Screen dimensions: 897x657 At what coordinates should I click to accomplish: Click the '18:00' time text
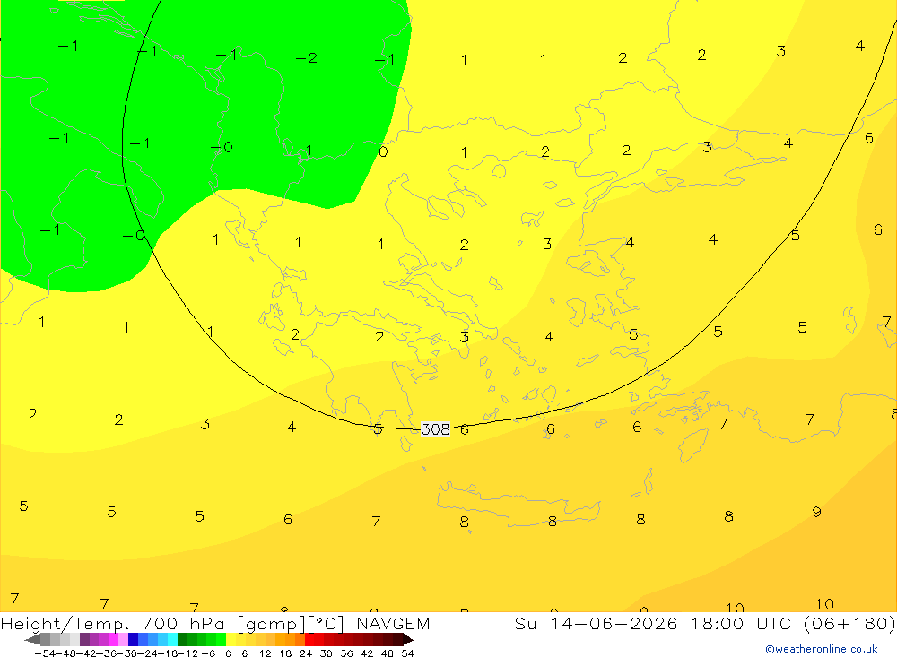pos(718,623)
